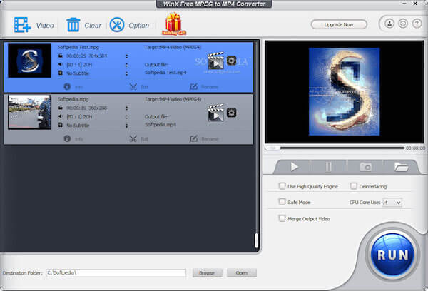Viewport: 428px width, 291px height.
Task: Open Option settings via the wrench icon
Action: click(117, 25)
